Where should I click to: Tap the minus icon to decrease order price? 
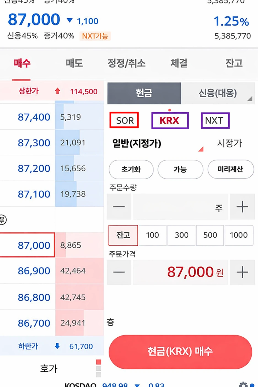(119, 272)
